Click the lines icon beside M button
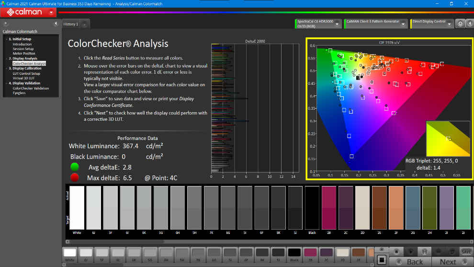Viewport: 474px width, 267px height. tap(438, 252)
